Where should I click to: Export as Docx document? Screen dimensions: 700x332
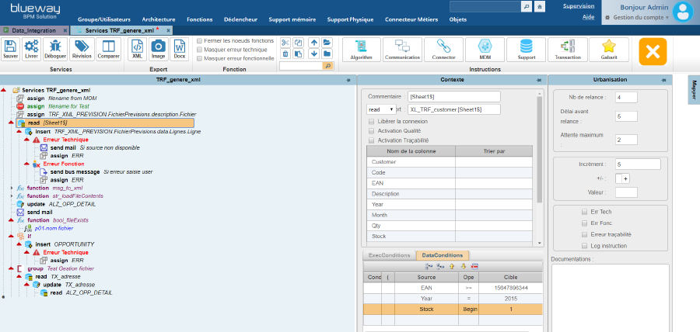tap(179, 49)
